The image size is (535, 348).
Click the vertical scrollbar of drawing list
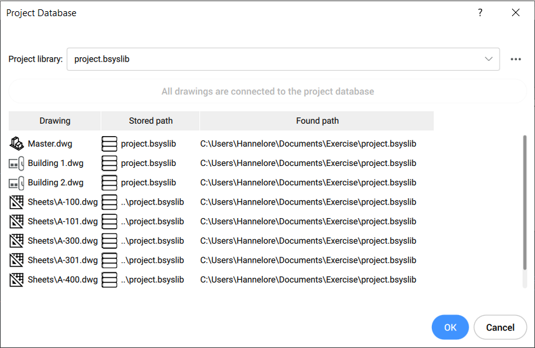point(525,205)
